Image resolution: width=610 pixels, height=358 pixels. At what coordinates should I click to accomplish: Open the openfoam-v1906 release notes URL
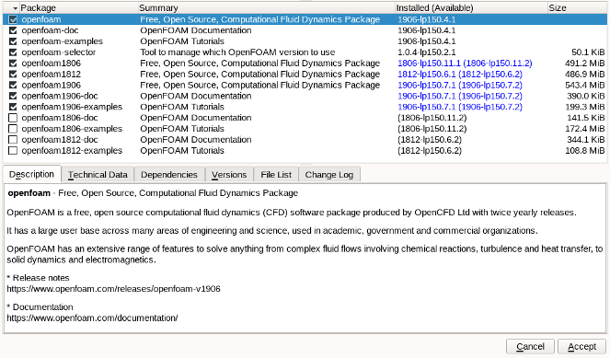coord(113,289)
